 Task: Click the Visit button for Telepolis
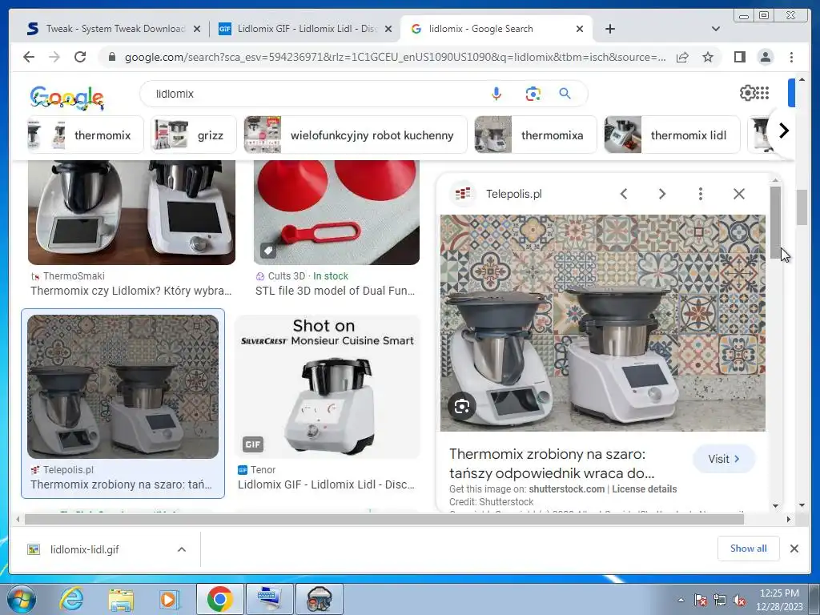tap(724, 459)
